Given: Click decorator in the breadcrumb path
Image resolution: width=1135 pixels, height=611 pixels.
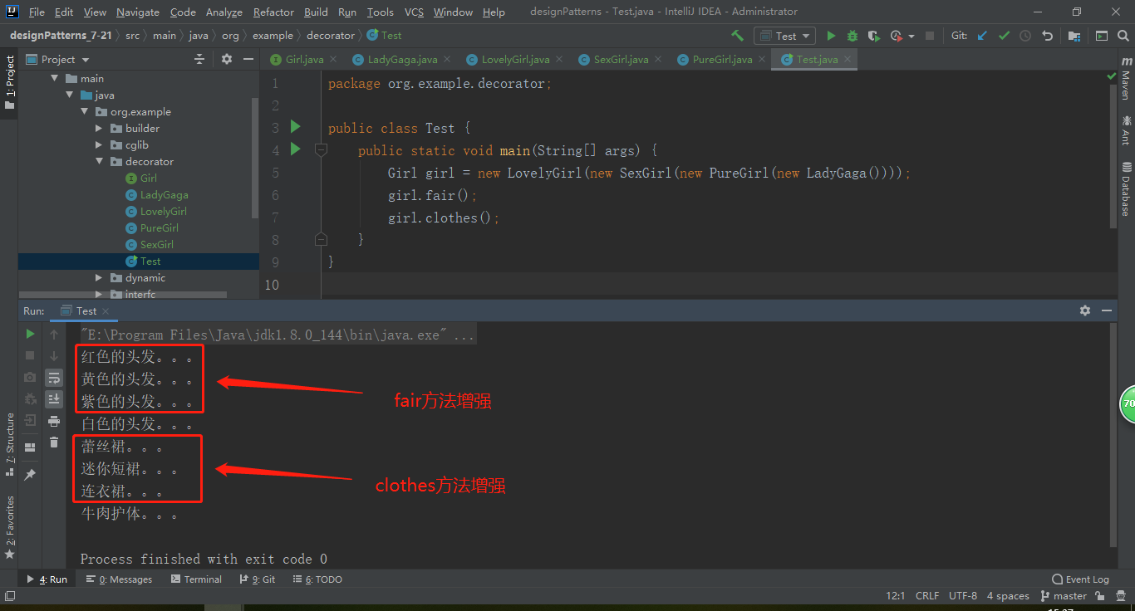Looking at the screenshot, I should pos(330,36).
